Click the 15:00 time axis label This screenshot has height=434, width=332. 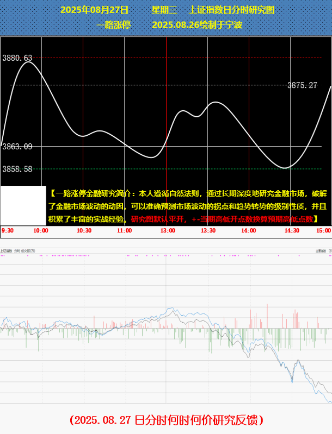(x=324, y=230)
